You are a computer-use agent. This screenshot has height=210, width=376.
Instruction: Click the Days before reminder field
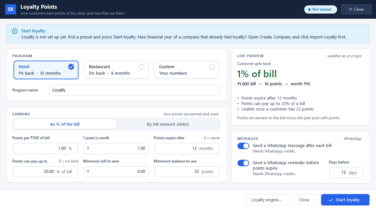[346, 173]
